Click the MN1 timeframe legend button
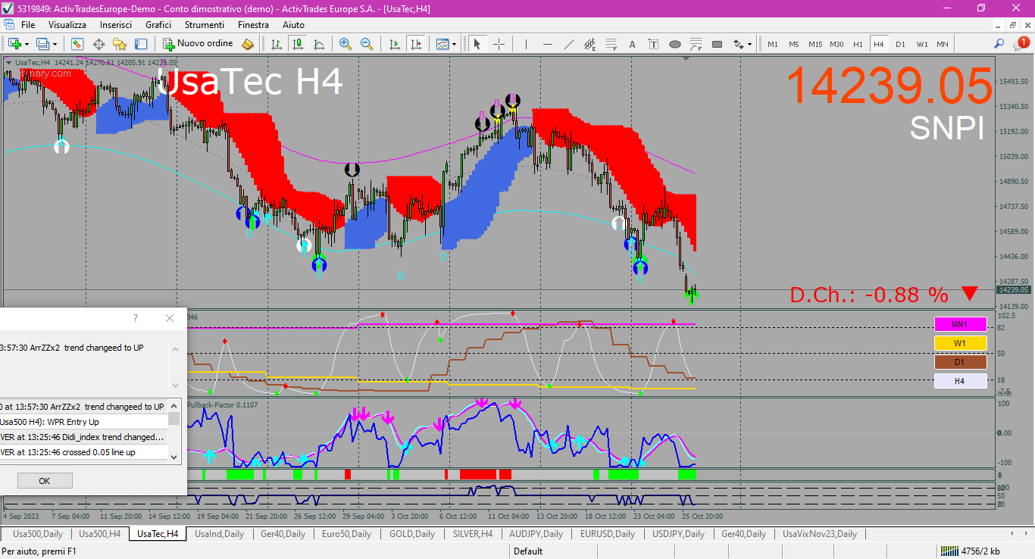1035x559 pixels. coord(961,324)
